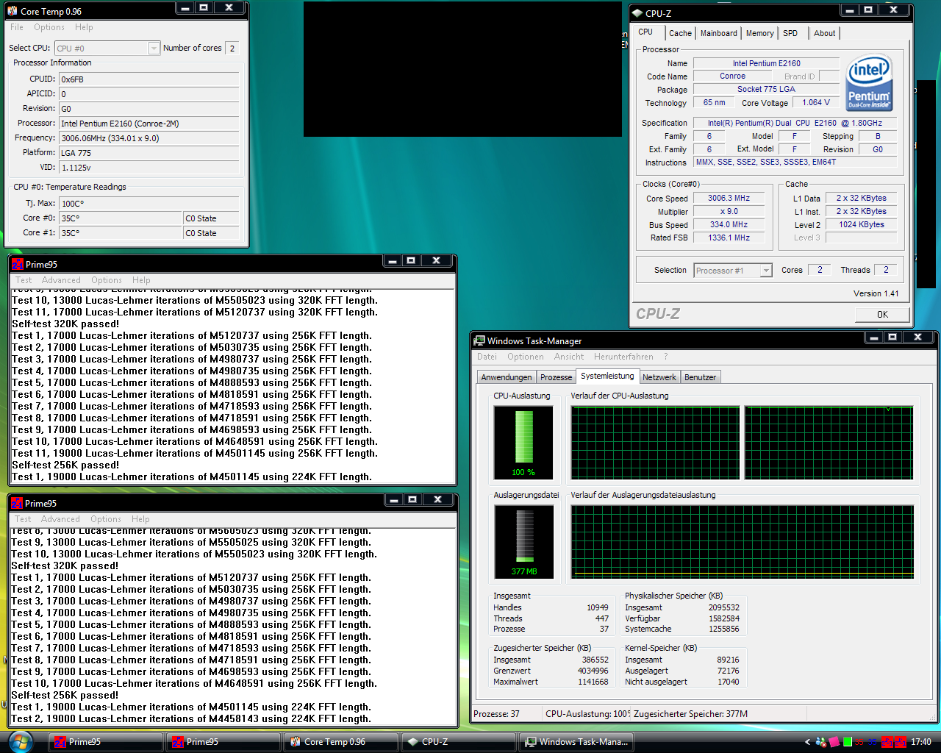
Task: Open Datei menu in Task-Manager
Action: click(x=487, y=357)
